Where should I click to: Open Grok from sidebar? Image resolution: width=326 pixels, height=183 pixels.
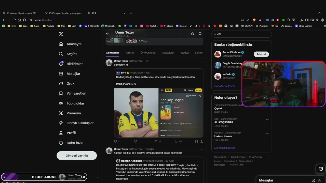click(67, 83)
